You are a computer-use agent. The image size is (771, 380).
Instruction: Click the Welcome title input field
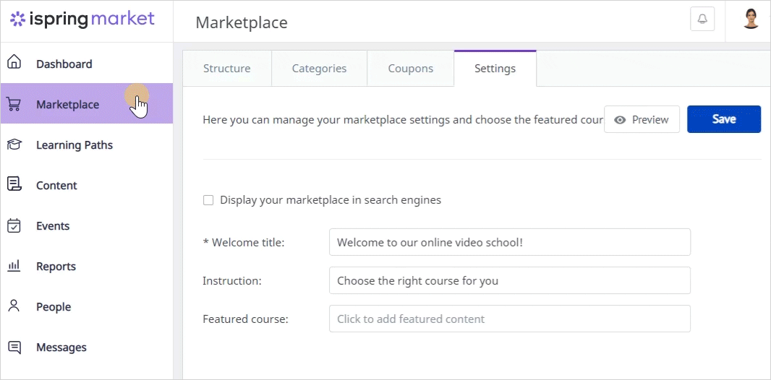(x=509, y=242)
